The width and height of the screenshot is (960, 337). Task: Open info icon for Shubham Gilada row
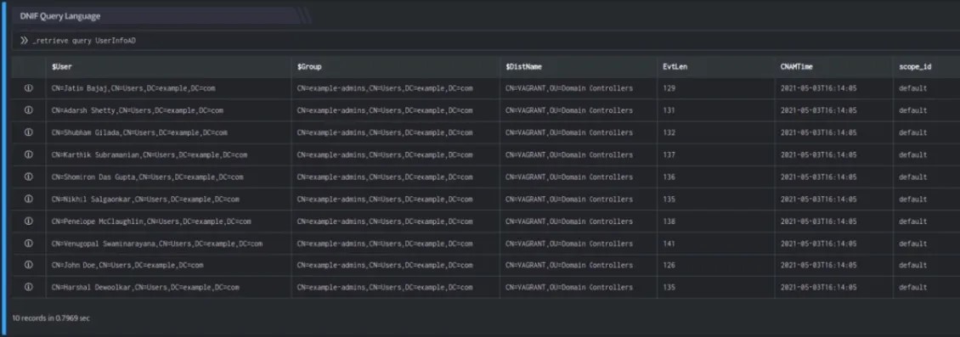pyautogui.click(x=28, y=132)
